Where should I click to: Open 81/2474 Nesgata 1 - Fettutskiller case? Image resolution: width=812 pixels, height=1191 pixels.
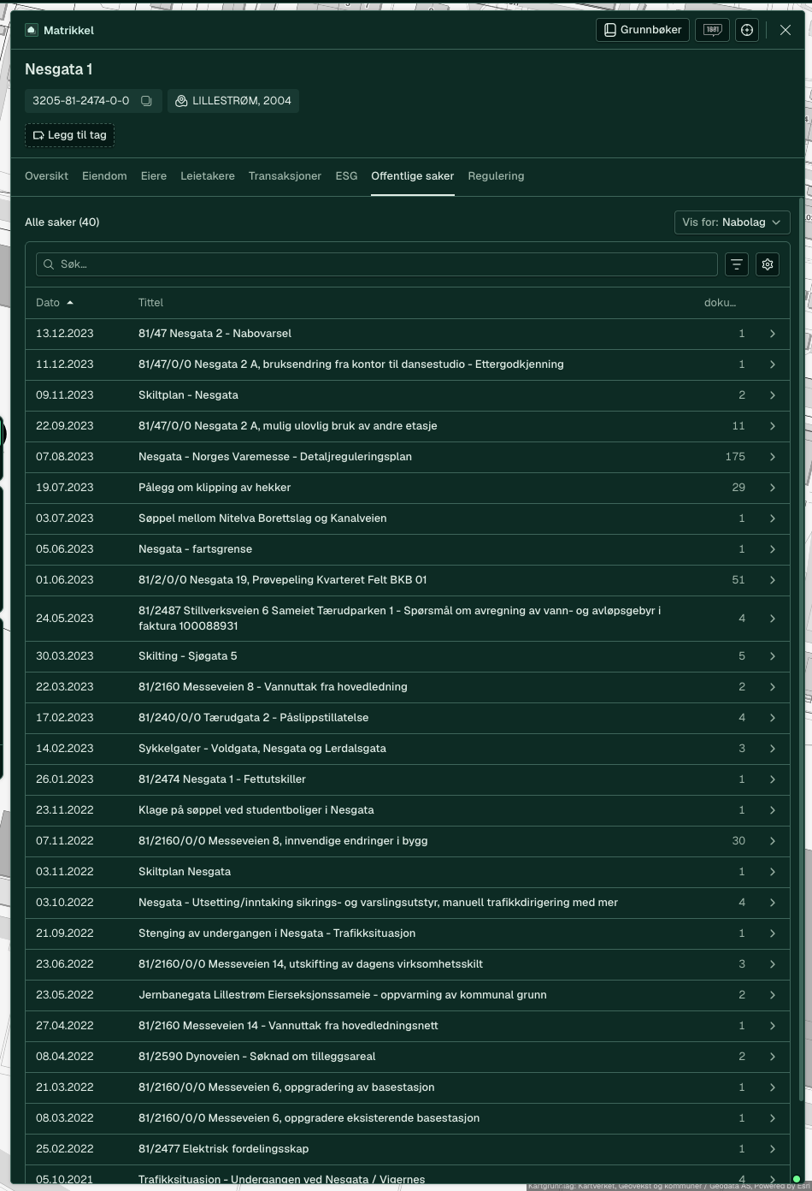tap(222, 779)
